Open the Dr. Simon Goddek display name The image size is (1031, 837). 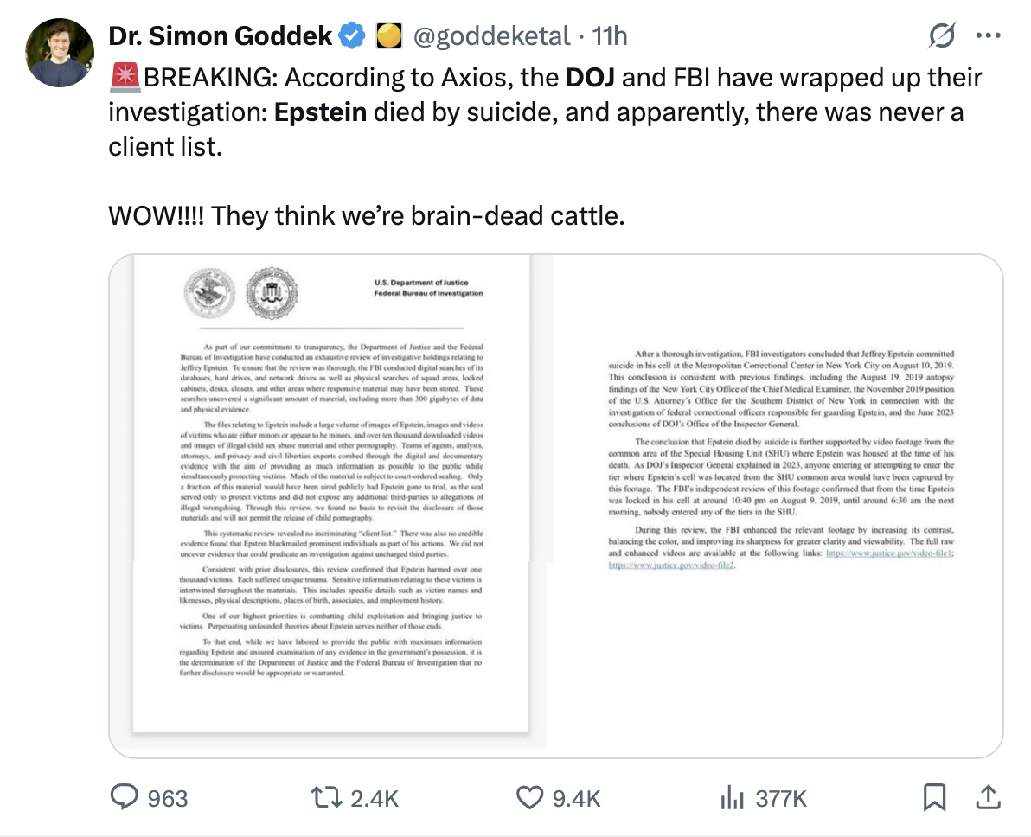pos(220,35)
